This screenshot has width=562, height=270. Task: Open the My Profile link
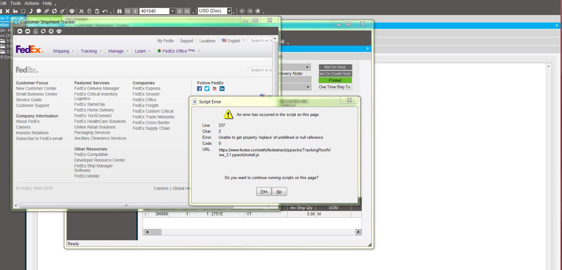point(165,41)
